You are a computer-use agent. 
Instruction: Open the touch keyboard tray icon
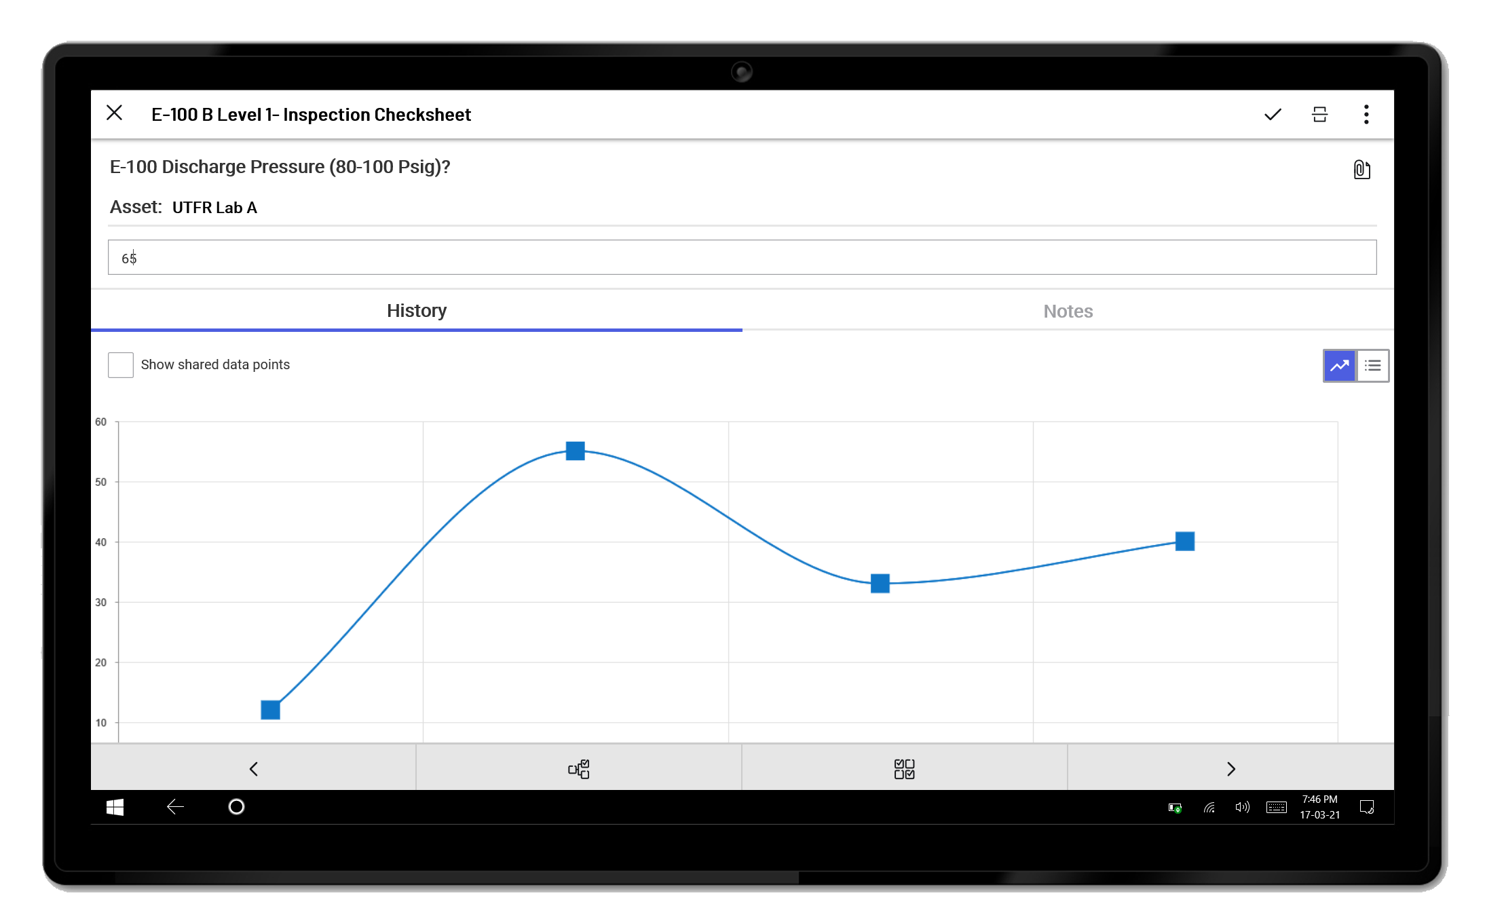1277,807
